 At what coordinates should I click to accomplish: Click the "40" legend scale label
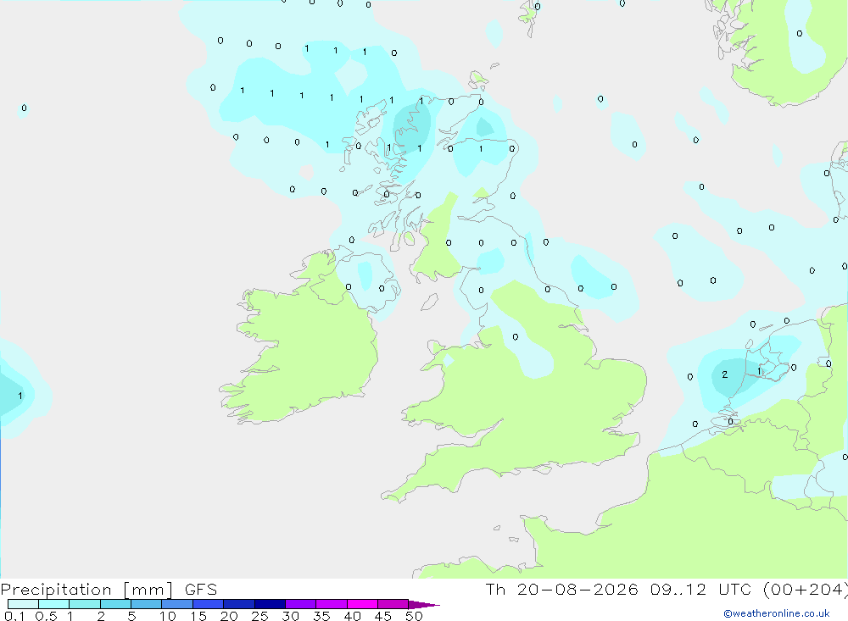[x=352, y=616]
